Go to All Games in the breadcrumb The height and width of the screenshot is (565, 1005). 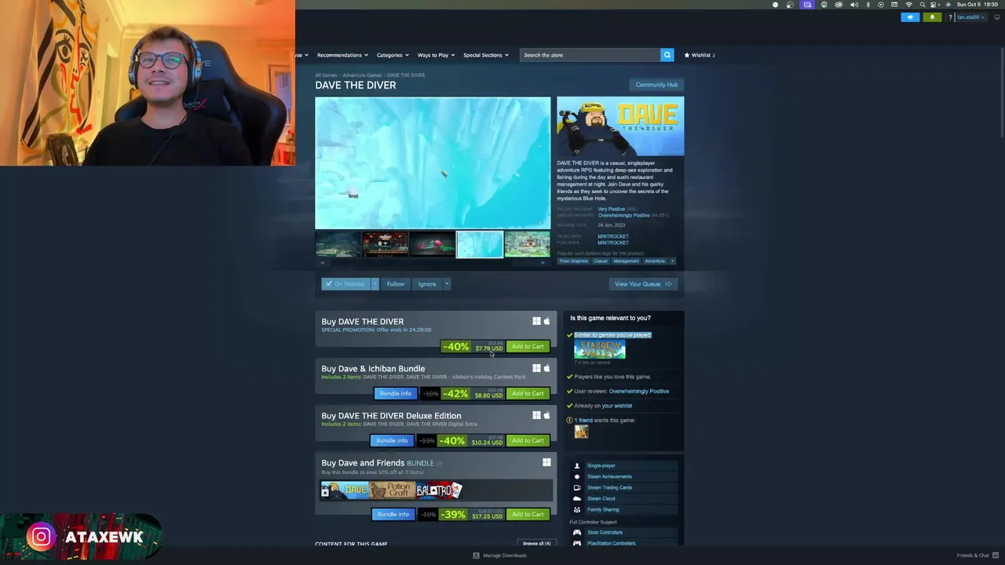(326, 75)
